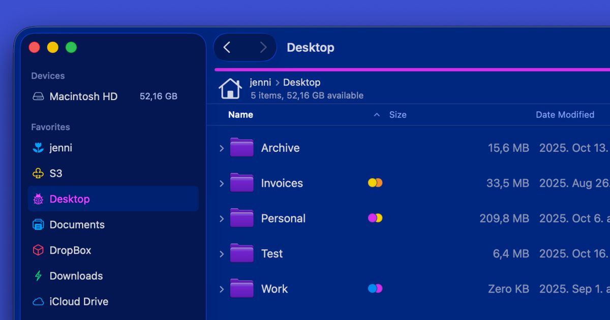This screenshot has height=320, width=610.
Task: Click the Archive folder icon
Action: click(241, 147)
